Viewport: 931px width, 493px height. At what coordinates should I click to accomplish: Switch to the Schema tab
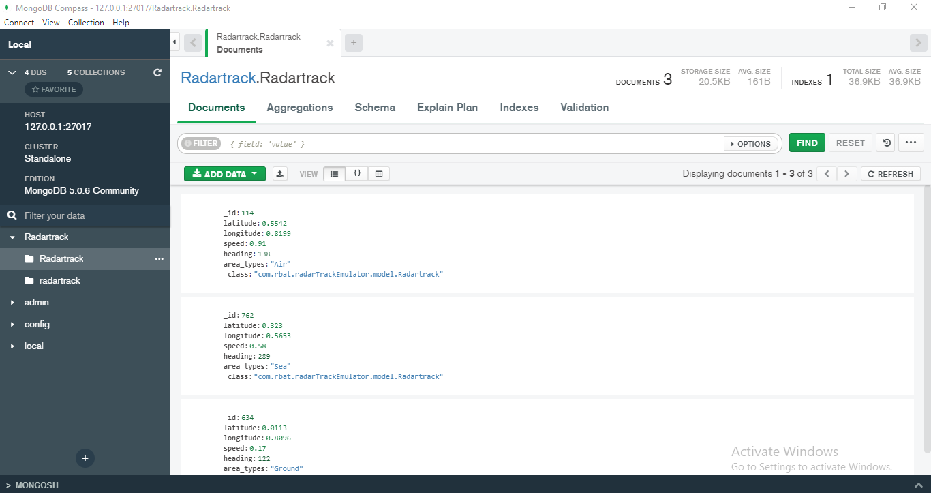[375, 108]
